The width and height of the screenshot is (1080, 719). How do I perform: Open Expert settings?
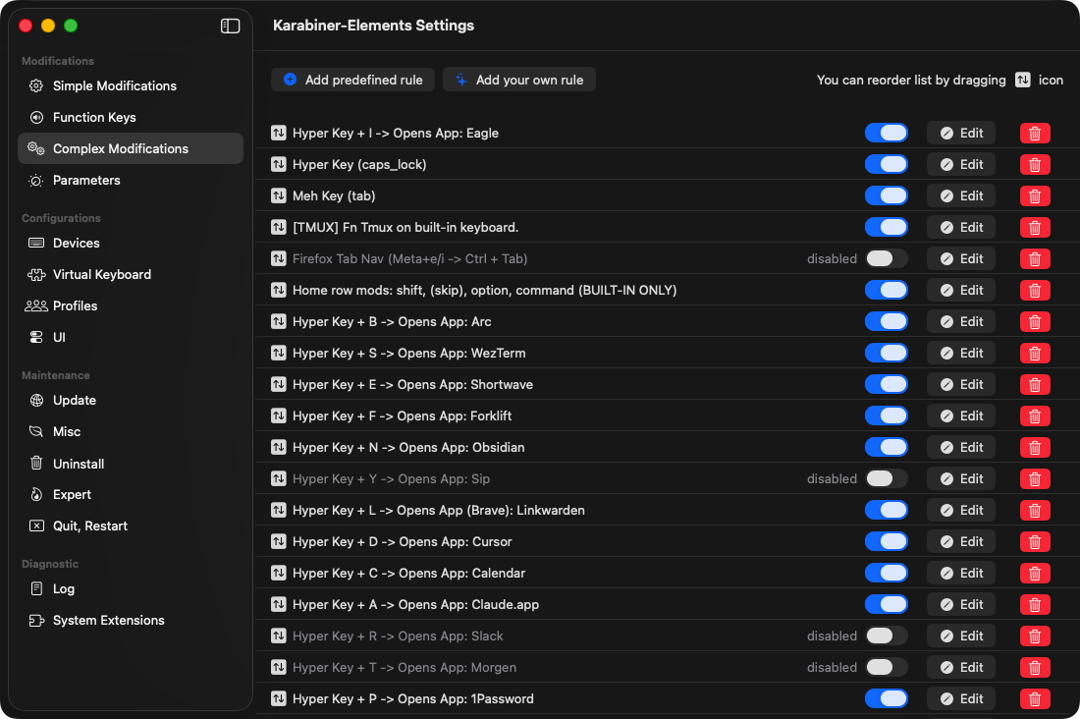pos(131,495)
